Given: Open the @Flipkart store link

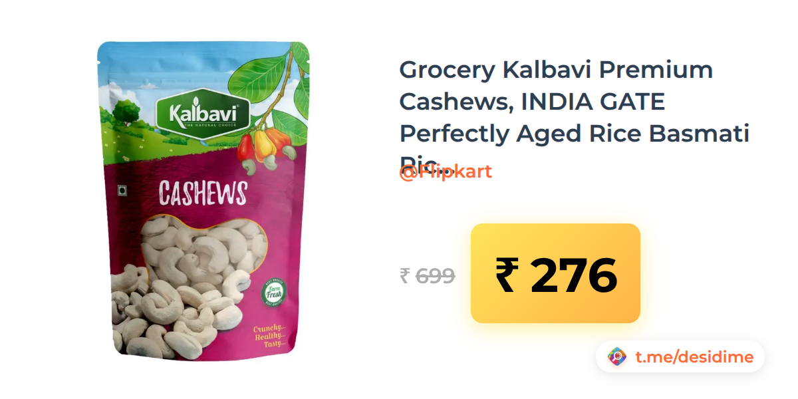Looking at the screenshot, I should (x=446, y=172).
